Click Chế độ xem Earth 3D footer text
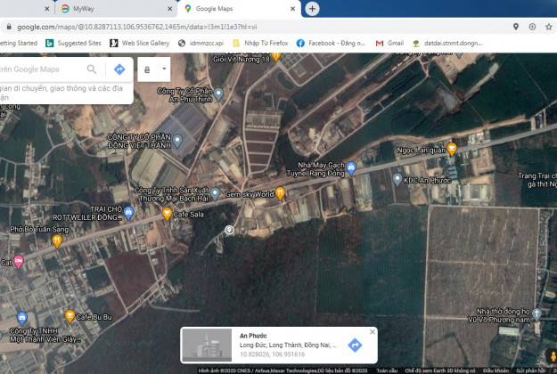 click(x=439, y=370)
